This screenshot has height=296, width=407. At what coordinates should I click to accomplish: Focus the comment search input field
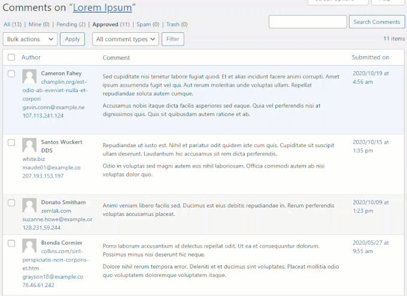[308, 22]
